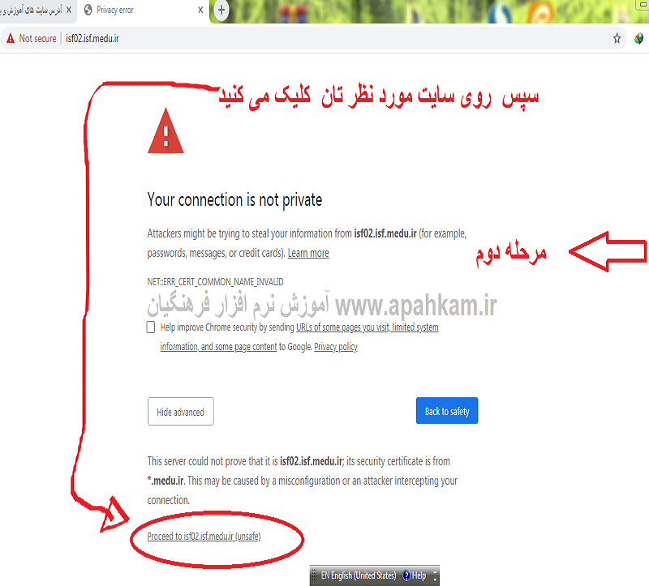Select EN English input language indicator

359,575
